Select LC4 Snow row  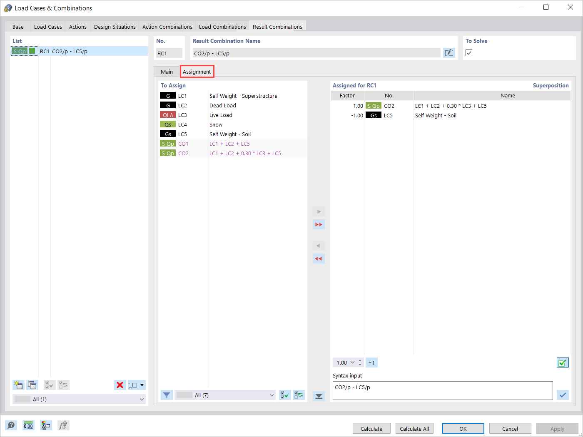233,124
